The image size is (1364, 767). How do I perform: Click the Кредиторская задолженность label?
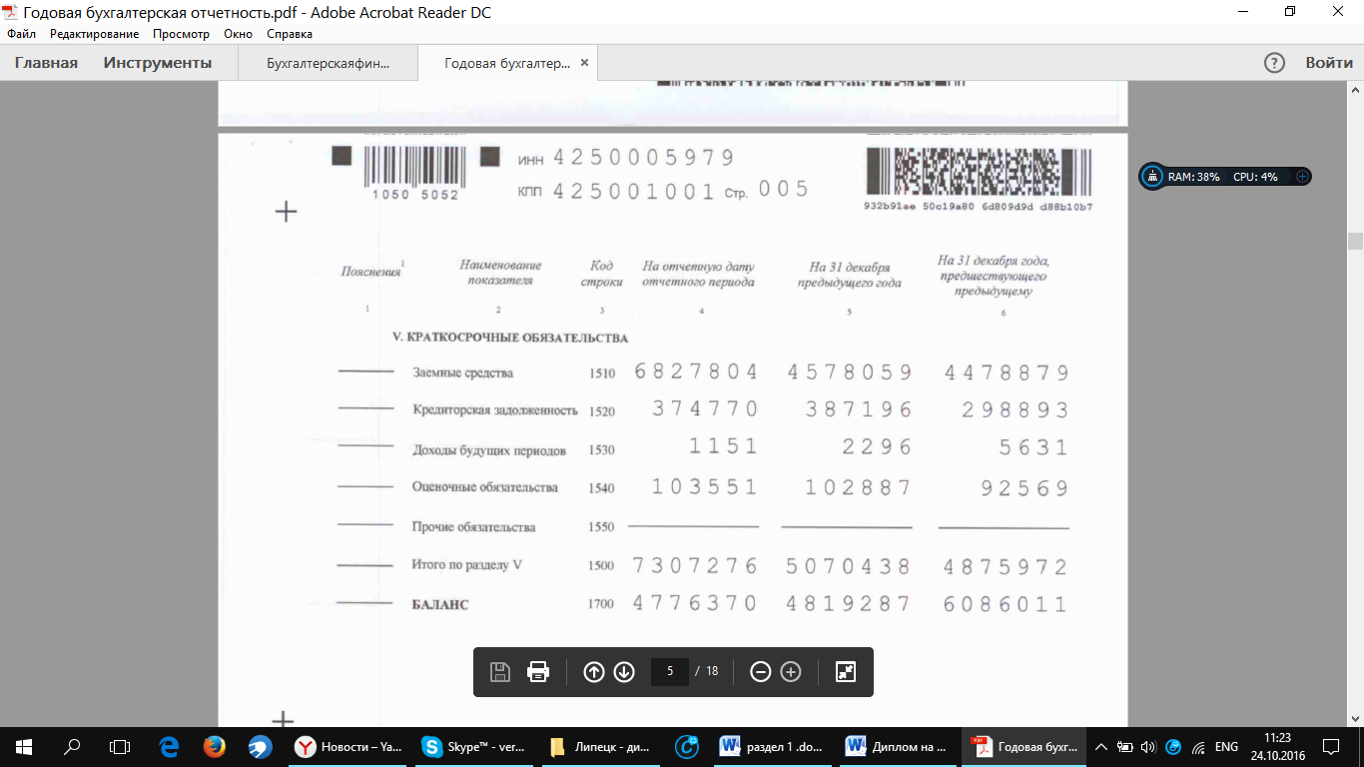coord(495,410)
